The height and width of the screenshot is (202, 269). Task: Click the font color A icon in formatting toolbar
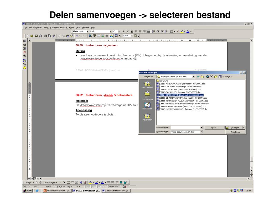(x=188, y=32)
